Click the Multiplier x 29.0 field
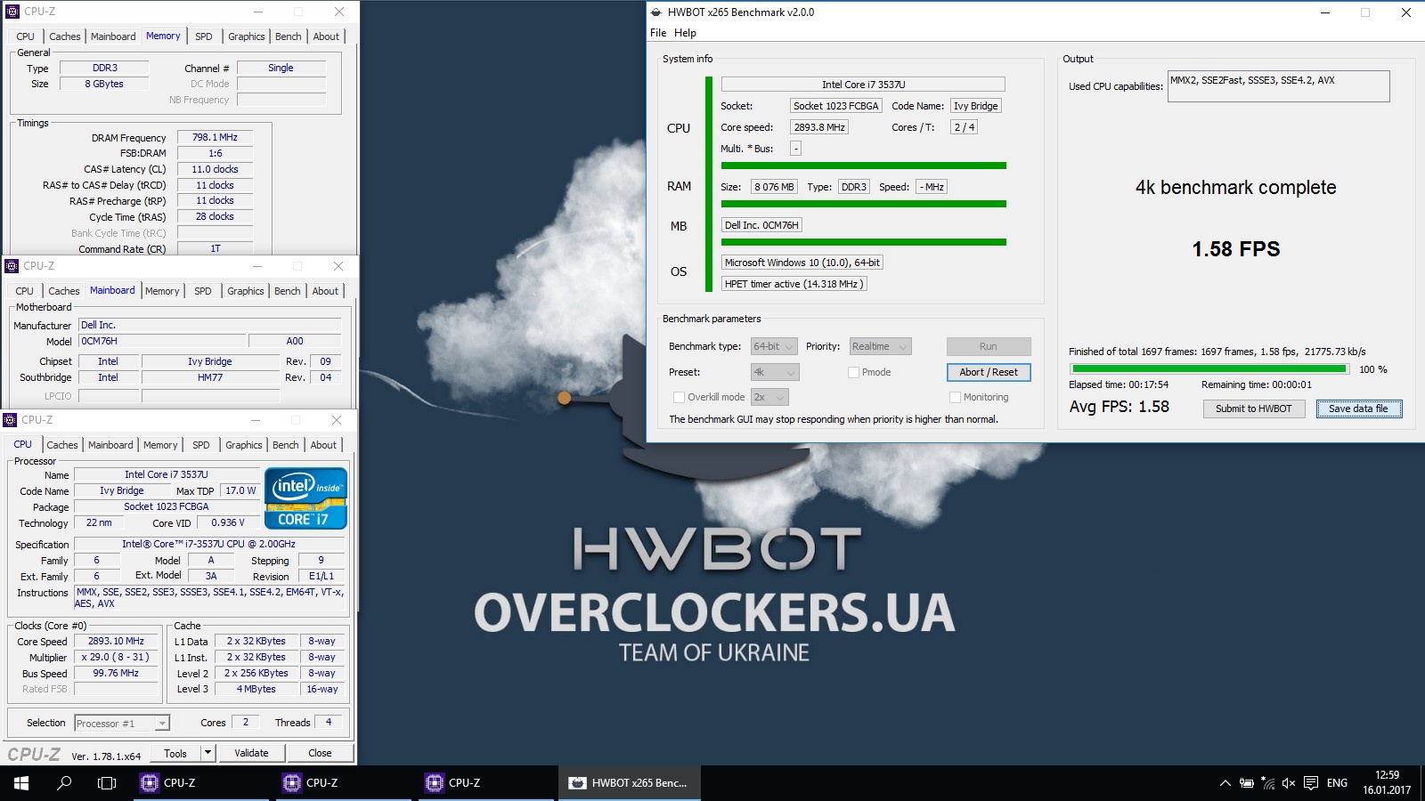The width and height of the screenshot is (1425, 801). pos(116,657)
